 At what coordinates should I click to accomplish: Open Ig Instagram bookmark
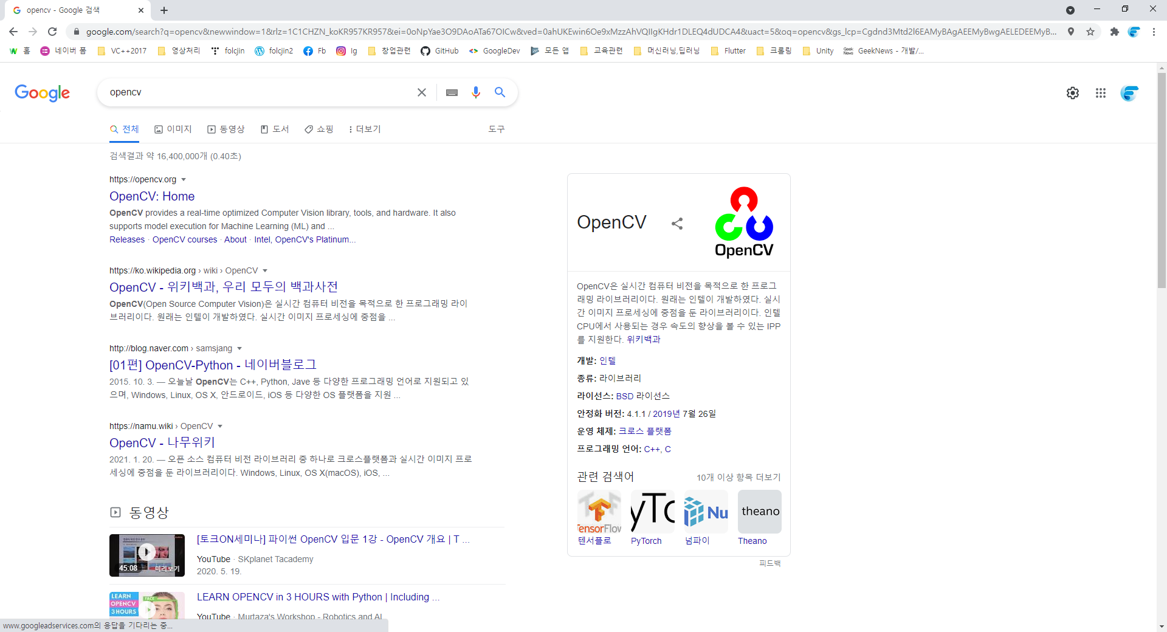pos(347,51)
